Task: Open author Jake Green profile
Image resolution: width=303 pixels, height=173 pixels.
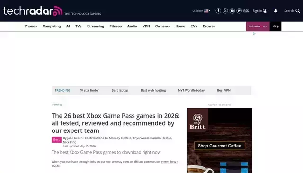Action: (x=75, y=138)
